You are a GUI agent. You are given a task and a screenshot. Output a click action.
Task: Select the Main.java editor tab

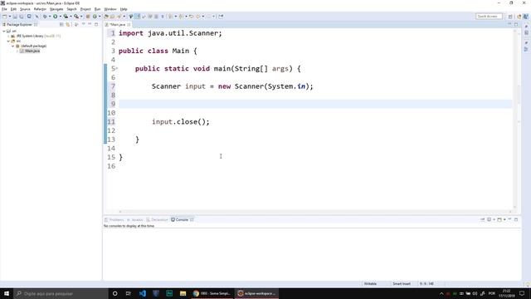[117, 24]
